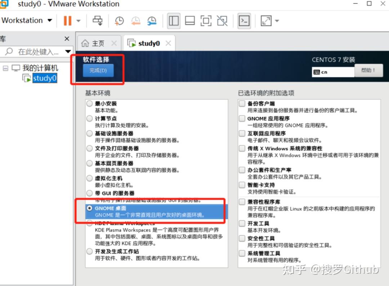This screenshot has height=286, width=389.
Task: Select 我的计算机 in the library tree
Action: [x=40, y=68]
